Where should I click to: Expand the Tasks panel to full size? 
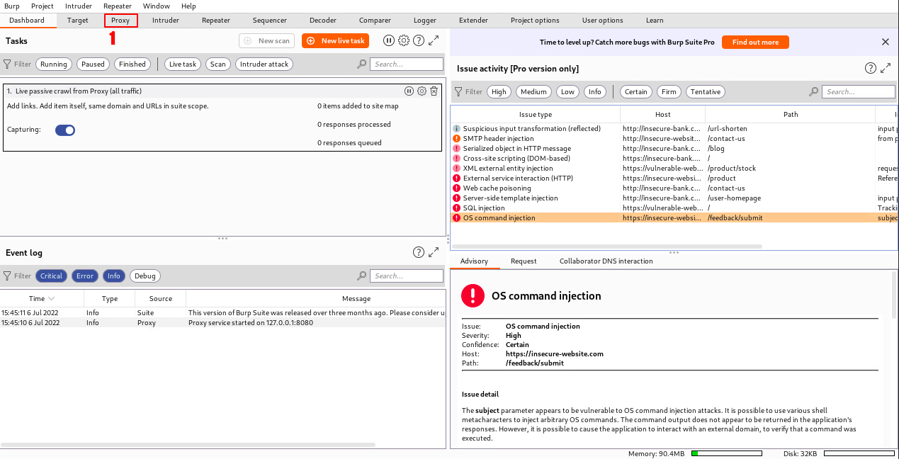(x=434, y=41)
